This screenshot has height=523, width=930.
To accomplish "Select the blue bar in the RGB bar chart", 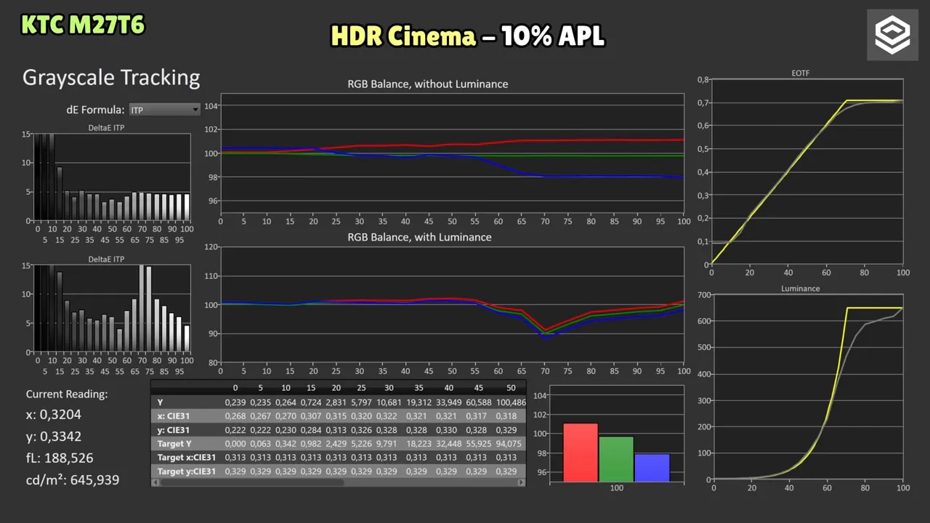I will (652, 468).
